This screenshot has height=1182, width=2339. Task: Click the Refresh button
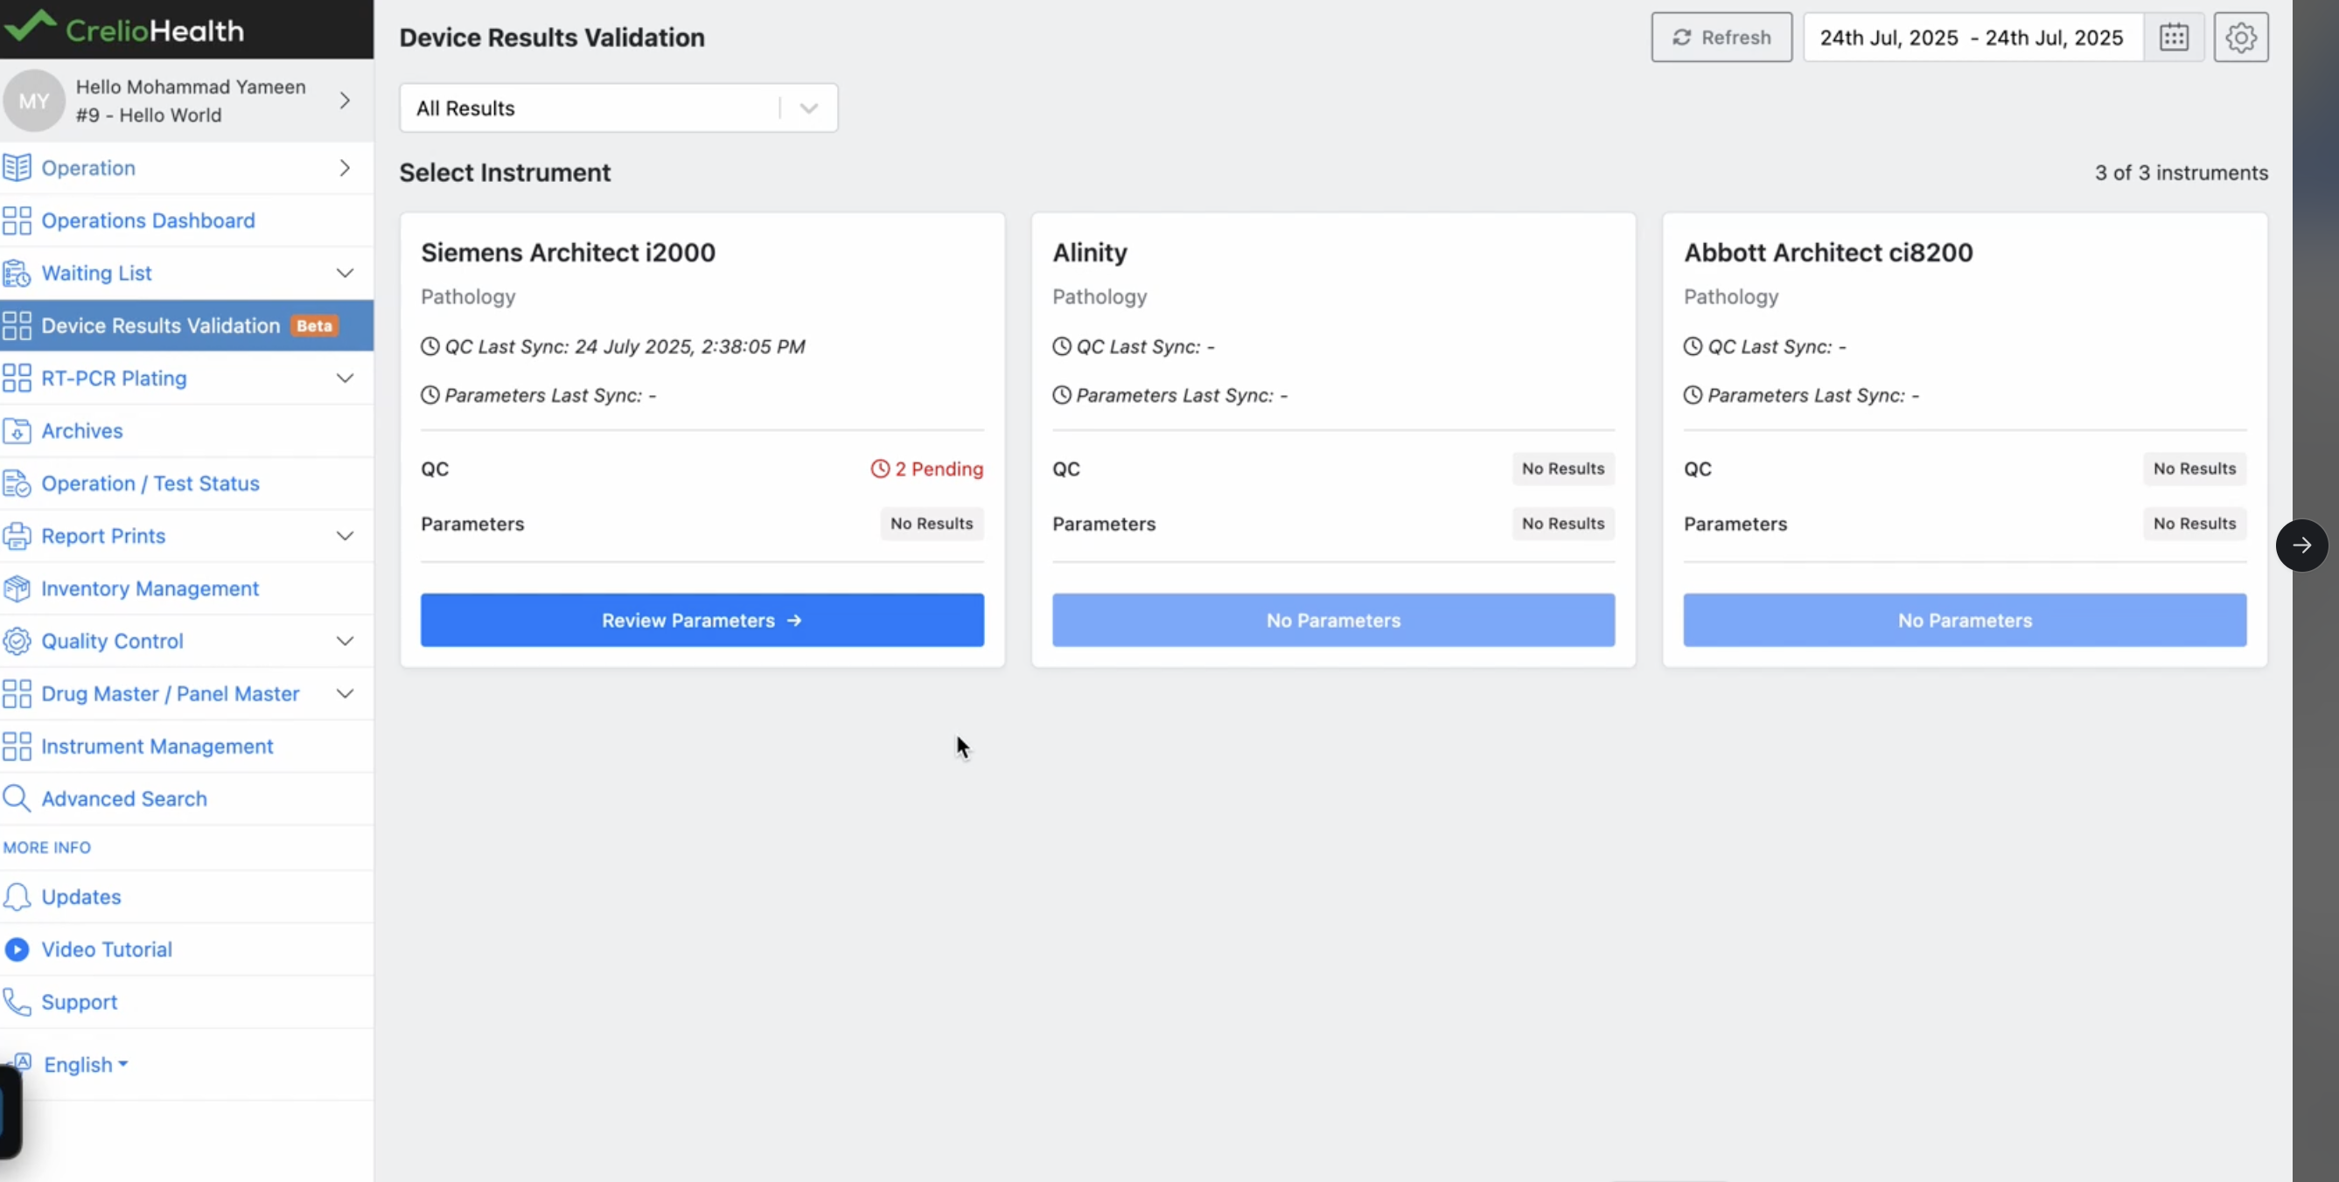tap(1721, 38)
